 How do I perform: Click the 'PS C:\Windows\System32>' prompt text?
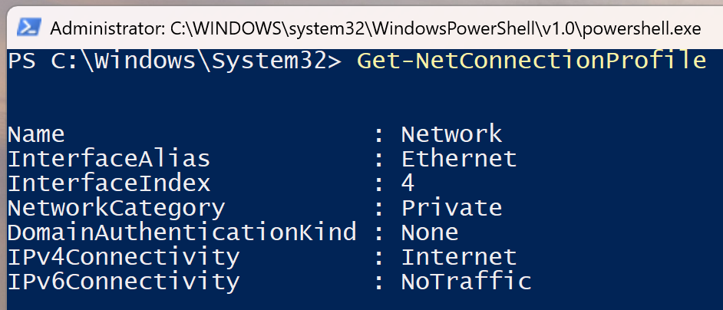[175, 61]
